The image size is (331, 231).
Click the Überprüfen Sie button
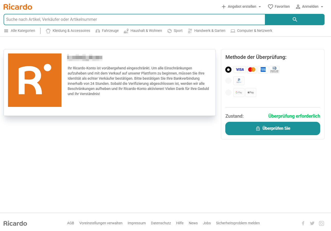[273, 128]
